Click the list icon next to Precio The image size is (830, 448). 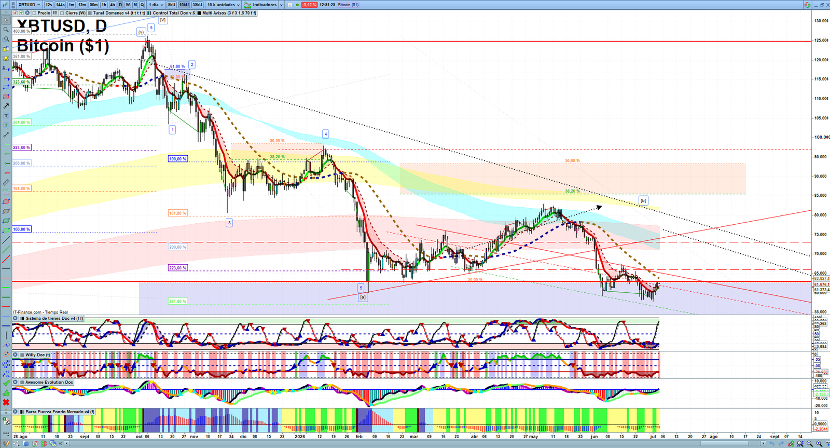coord(55,12)
